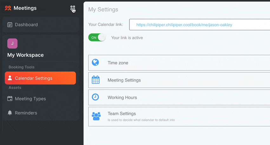Click the 'Your Calendar link:' label
This screenshot has width=270, height=145.
pyautogui.click(x=106, y=25)
